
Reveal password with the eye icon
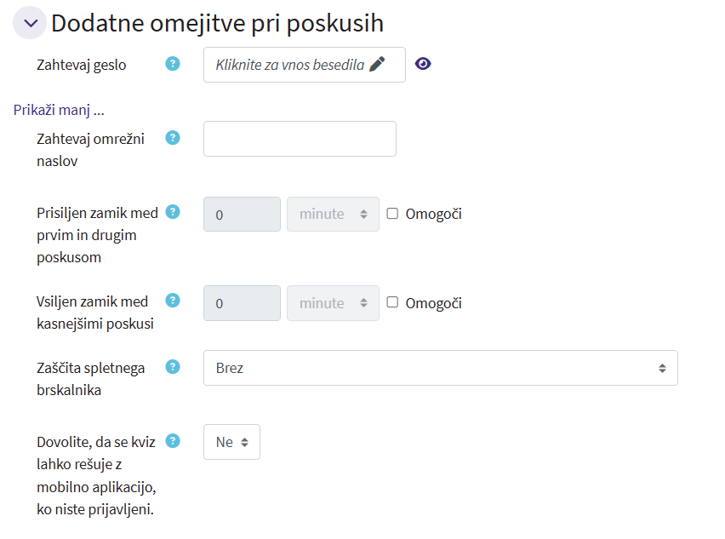(x=423, y=64)
